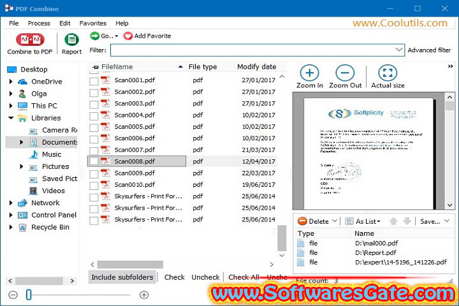
Task: Check the Scan0002.pdf checkbox
Action: [x=94, y=93]
